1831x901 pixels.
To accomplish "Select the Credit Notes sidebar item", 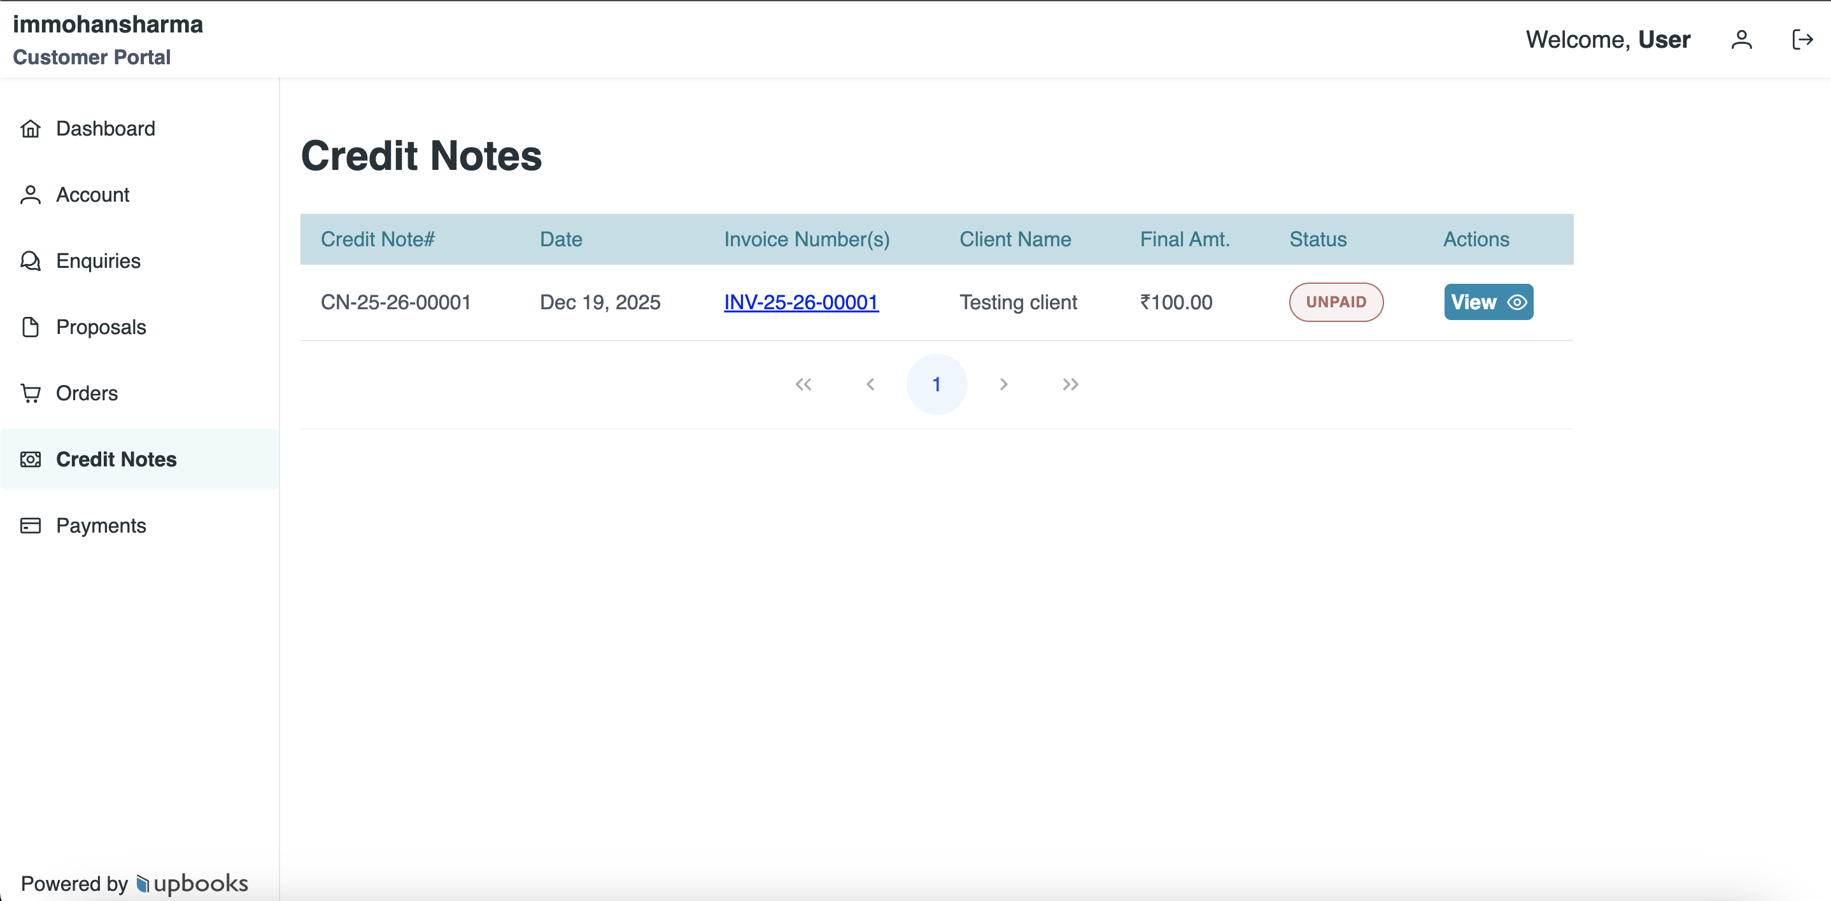I will (117, 459).
